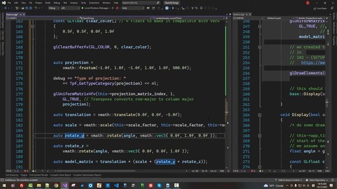Select the left Source.cpp tab
Image resolution: width=337 pixels, height=189 pixels.
coord(12,14)
